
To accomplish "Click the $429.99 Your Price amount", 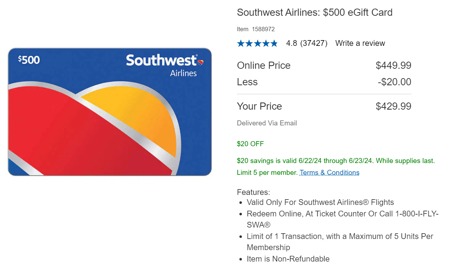I will (x=393, y=106).
